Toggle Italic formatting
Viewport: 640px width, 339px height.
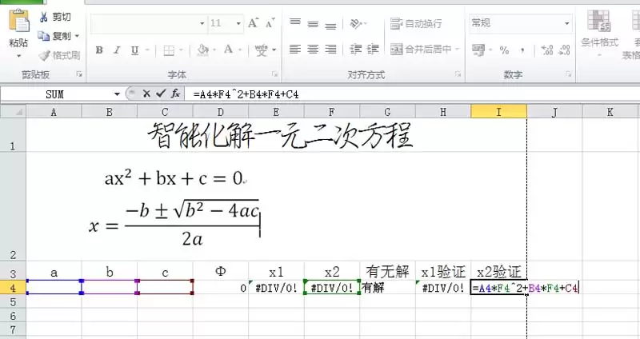click(x=117, y=50)
